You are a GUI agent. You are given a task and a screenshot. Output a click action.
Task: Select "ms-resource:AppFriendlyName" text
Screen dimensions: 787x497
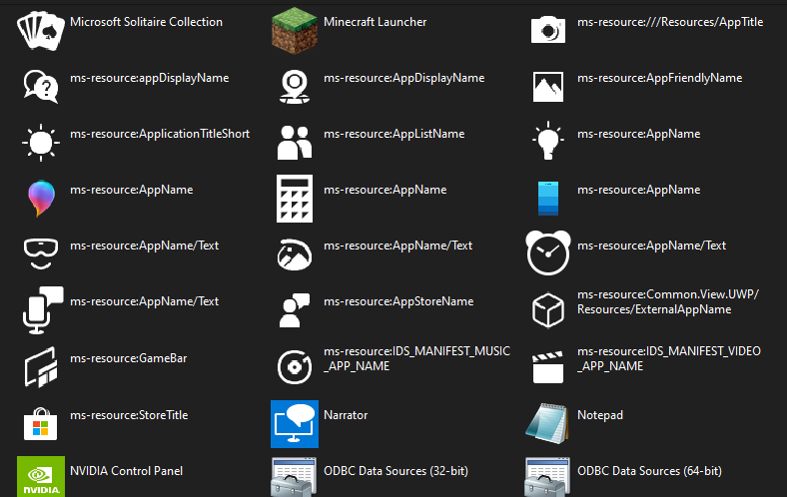tap(659, 78)
